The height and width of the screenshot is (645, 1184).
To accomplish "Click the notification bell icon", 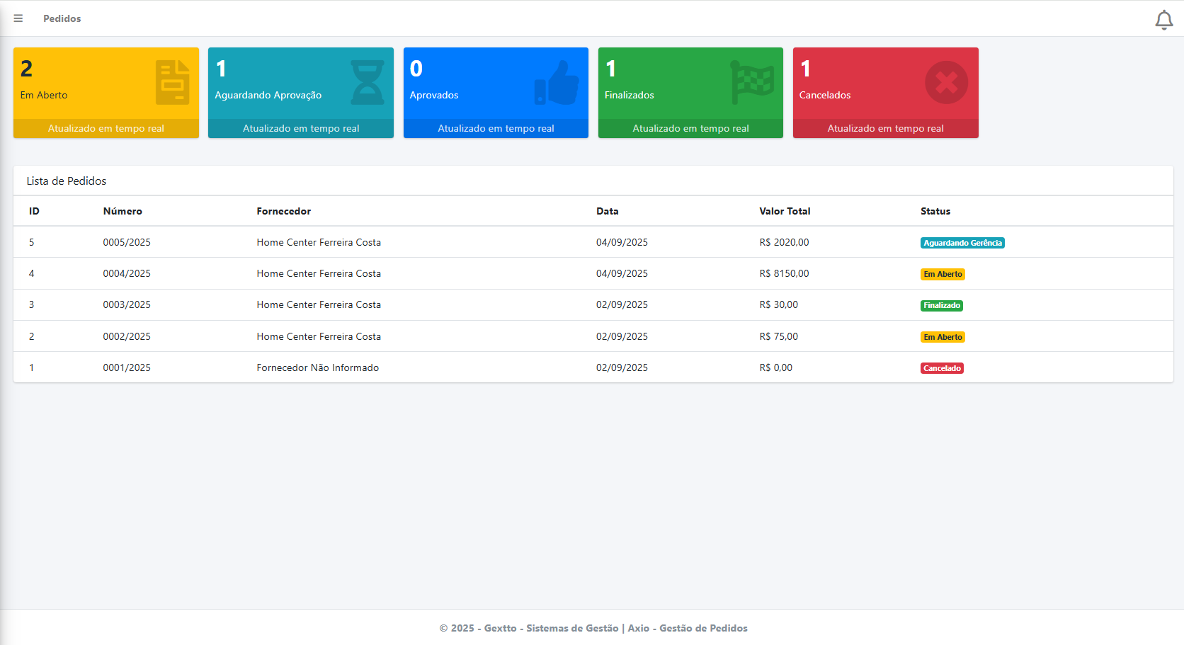I will pos(1163,20).
